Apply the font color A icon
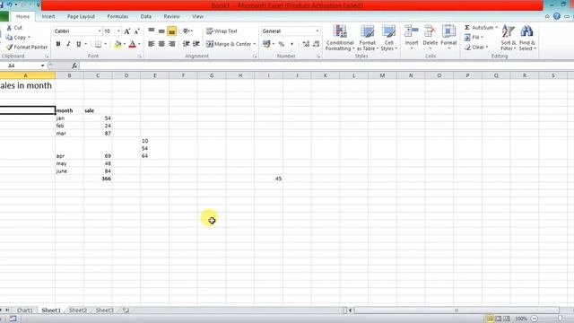Viewport: 574px width, 323px height. (x=133, y=44)
